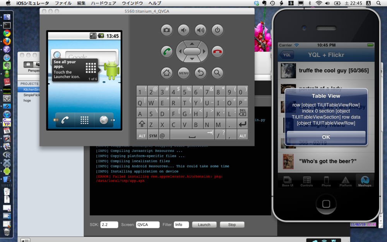This screenshot has height=242, width=387.
Task: Click the emulator volume up button
Action: pyautogui.click(x=200, y=30)
